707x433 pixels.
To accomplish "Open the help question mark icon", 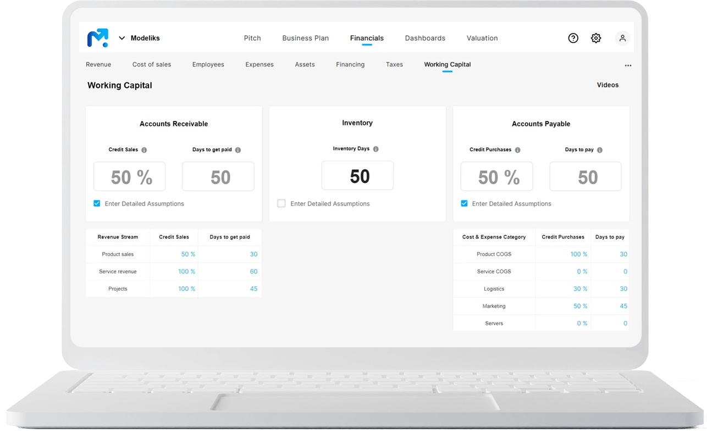I will coord(573,38).
